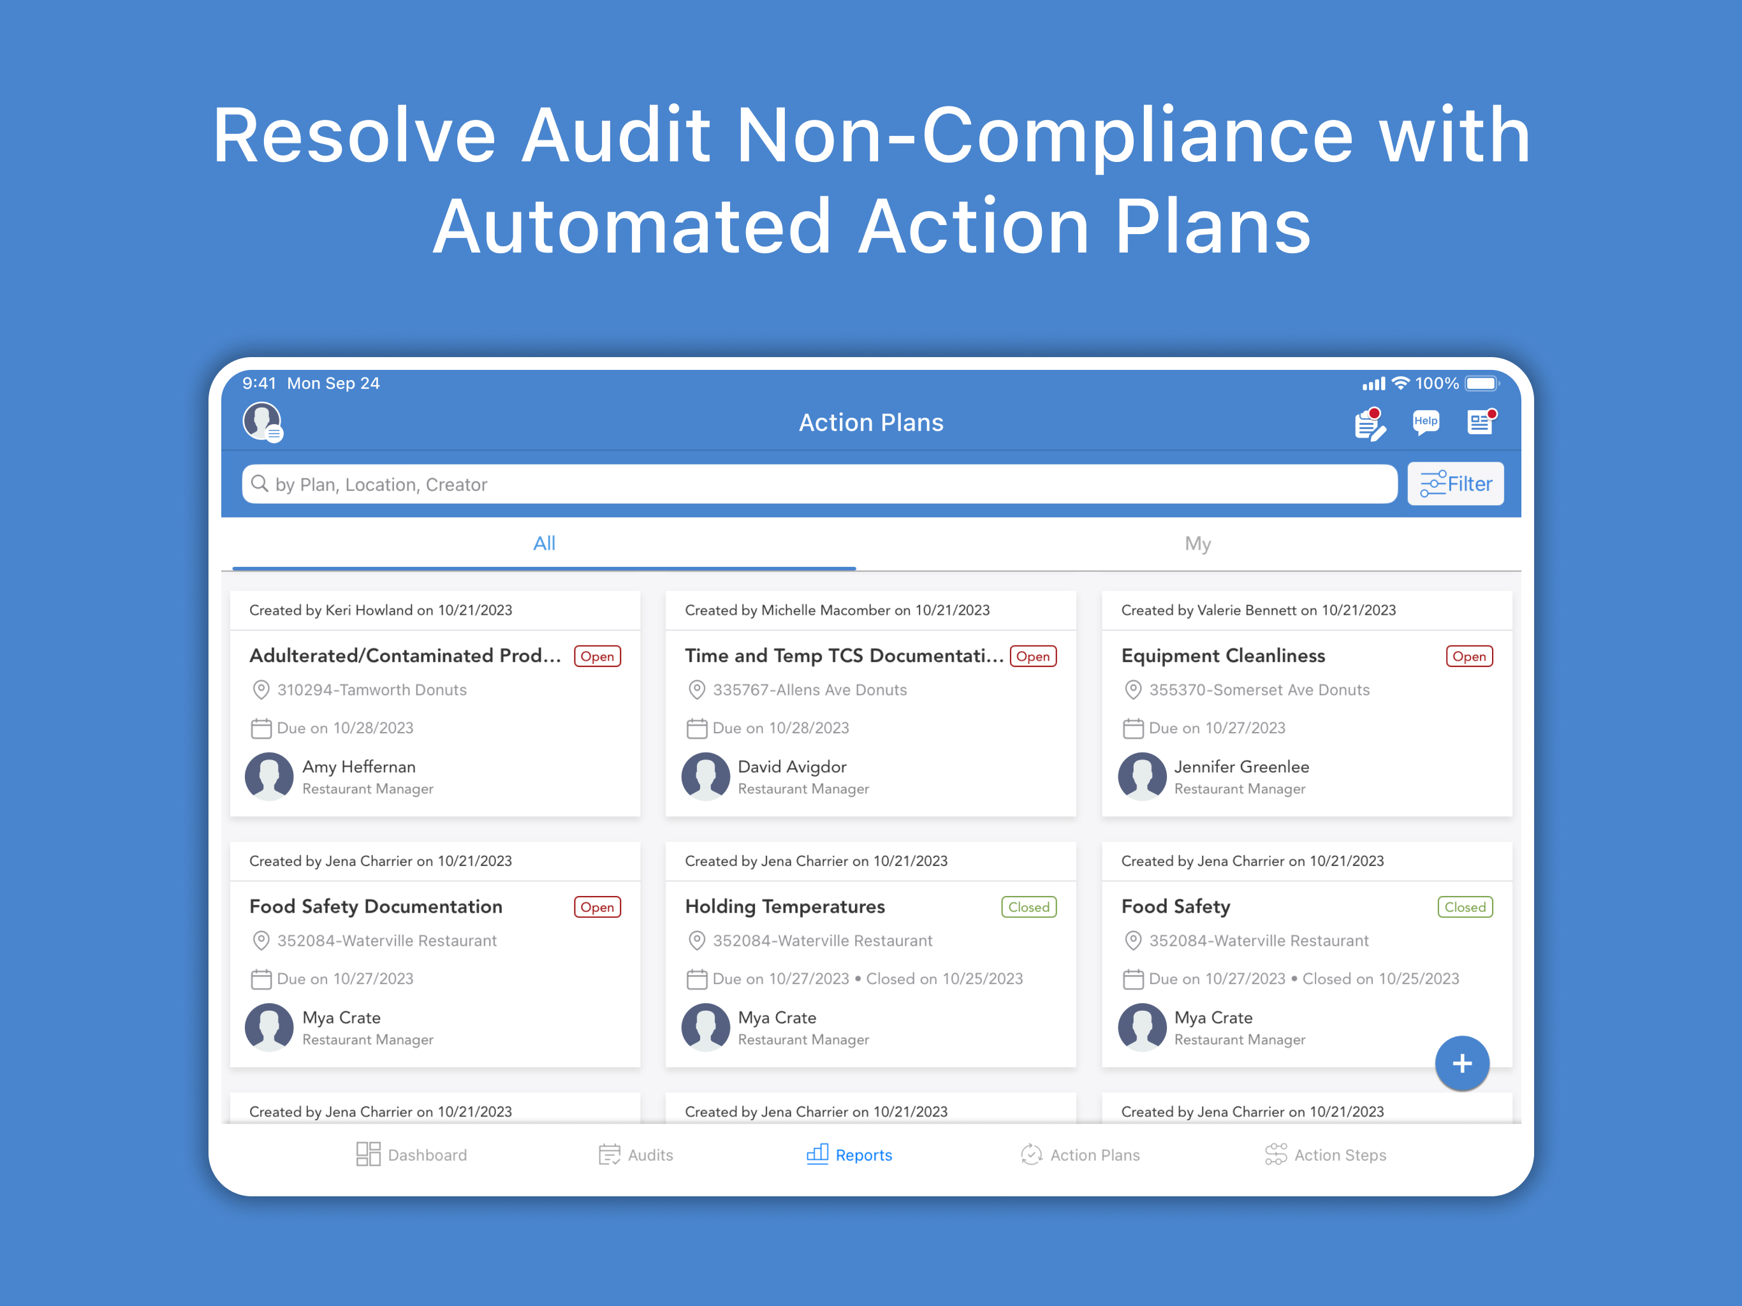The image size is (1742, 1306).
Task: Go to Reports in bottom bar
Action: coord(849,1155)
